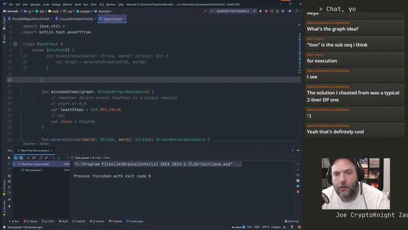Screen dimensions: 408x230
Task: Select the MyersTest.kt editor tab
Action: pyautogui.click(x=112, y=19)
